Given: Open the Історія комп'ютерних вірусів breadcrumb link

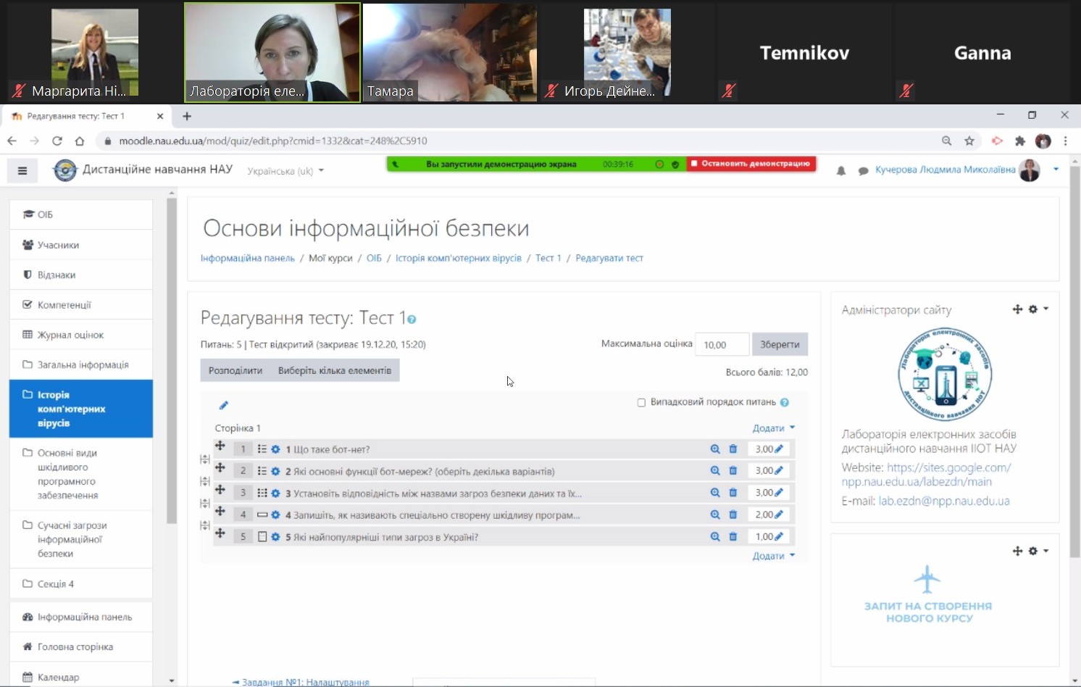Looking at the screenshot, I should click(458, 258).
